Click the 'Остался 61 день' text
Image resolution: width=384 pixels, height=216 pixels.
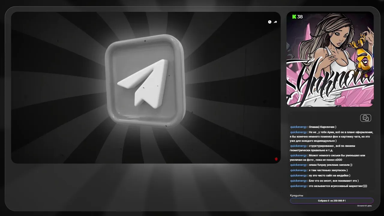364,206
